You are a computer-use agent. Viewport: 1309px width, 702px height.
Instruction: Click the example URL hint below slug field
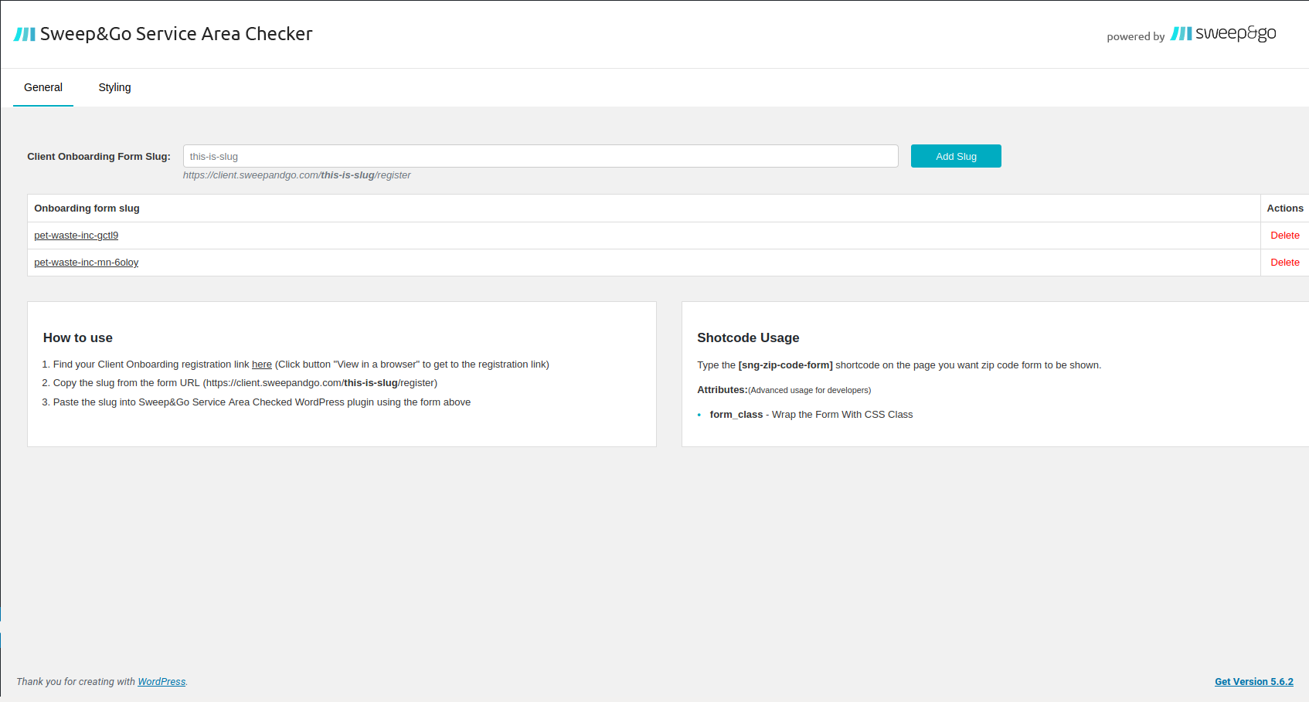point(297,175)
